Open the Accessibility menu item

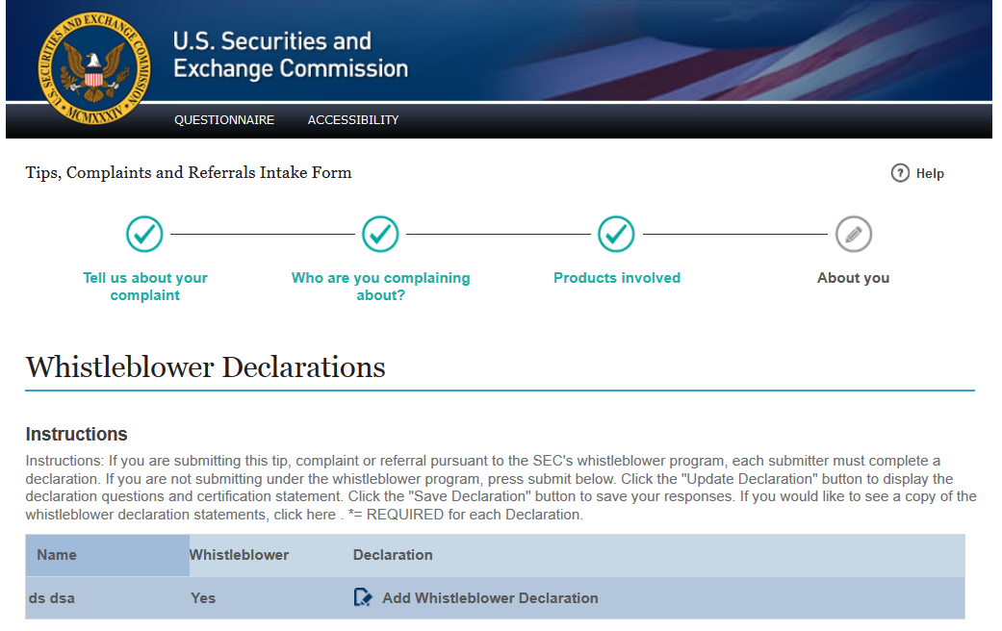coord(353,120)
